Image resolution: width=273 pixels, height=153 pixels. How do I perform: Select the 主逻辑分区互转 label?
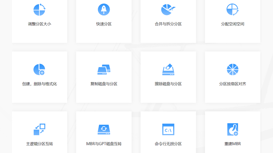[x=39, y=144]
